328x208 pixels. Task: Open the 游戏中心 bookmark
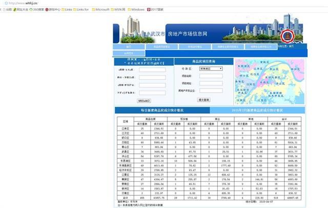click(53, 9)
